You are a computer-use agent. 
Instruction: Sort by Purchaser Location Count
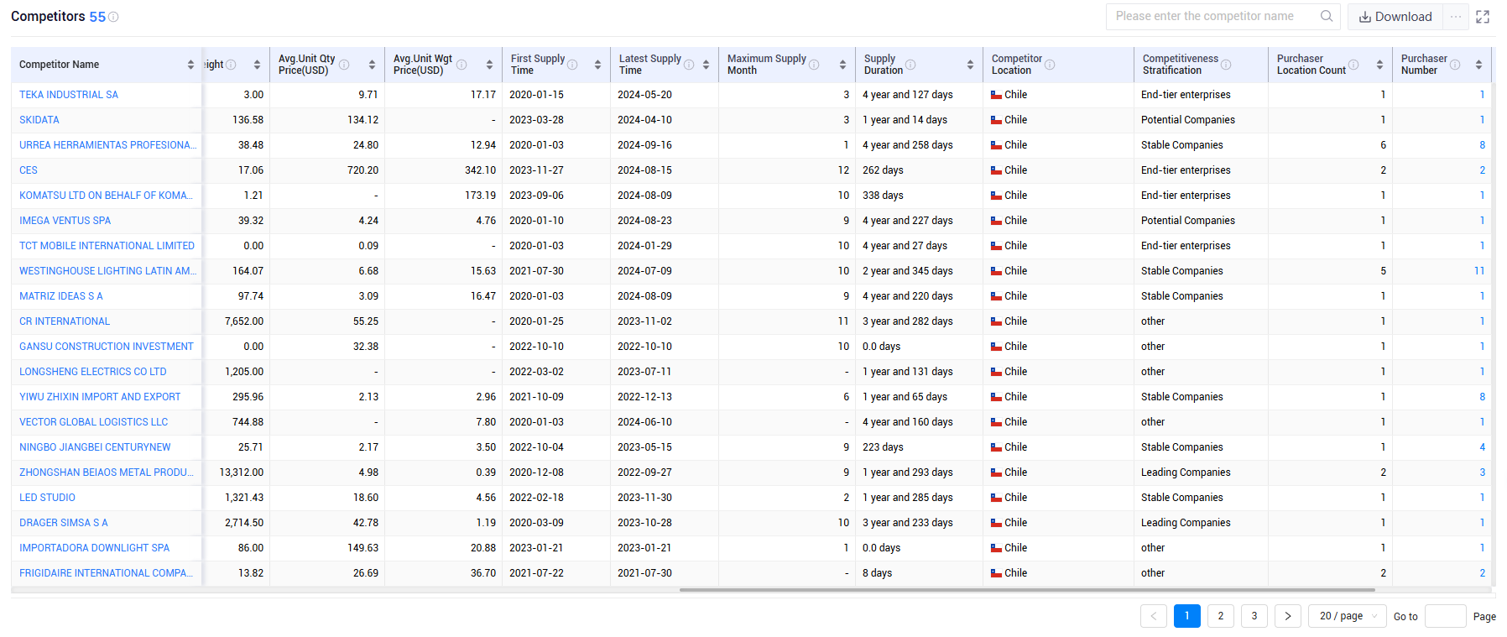click(1379, 65)
